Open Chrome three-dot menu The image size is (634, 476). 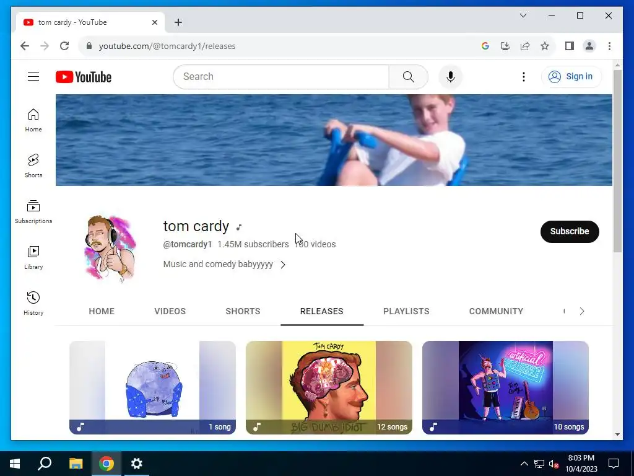609,46
